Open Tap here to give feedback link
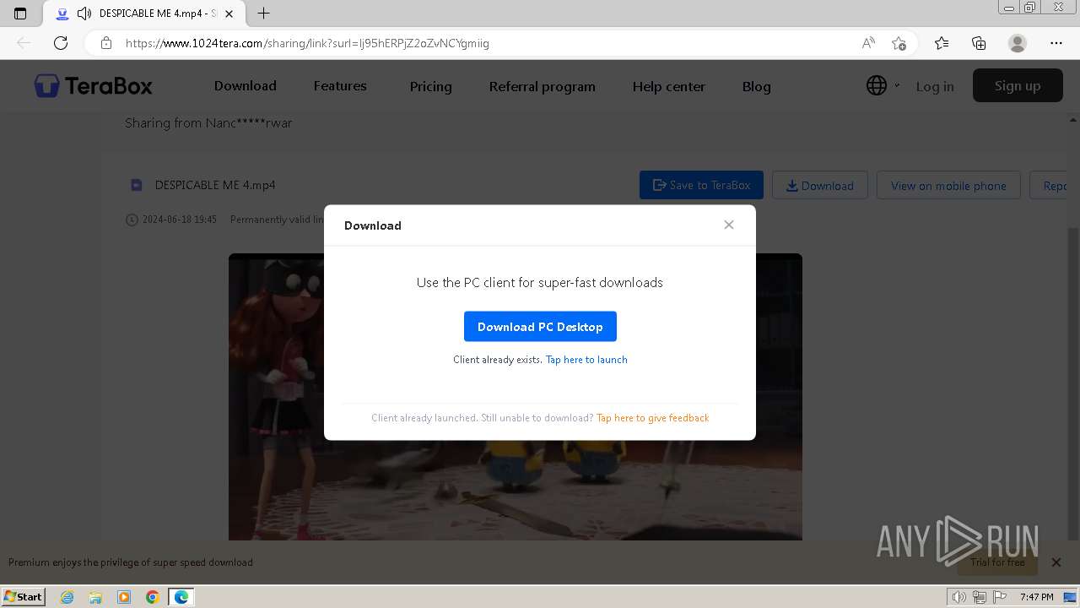1080x608 pixels. (x=652, y=418)
